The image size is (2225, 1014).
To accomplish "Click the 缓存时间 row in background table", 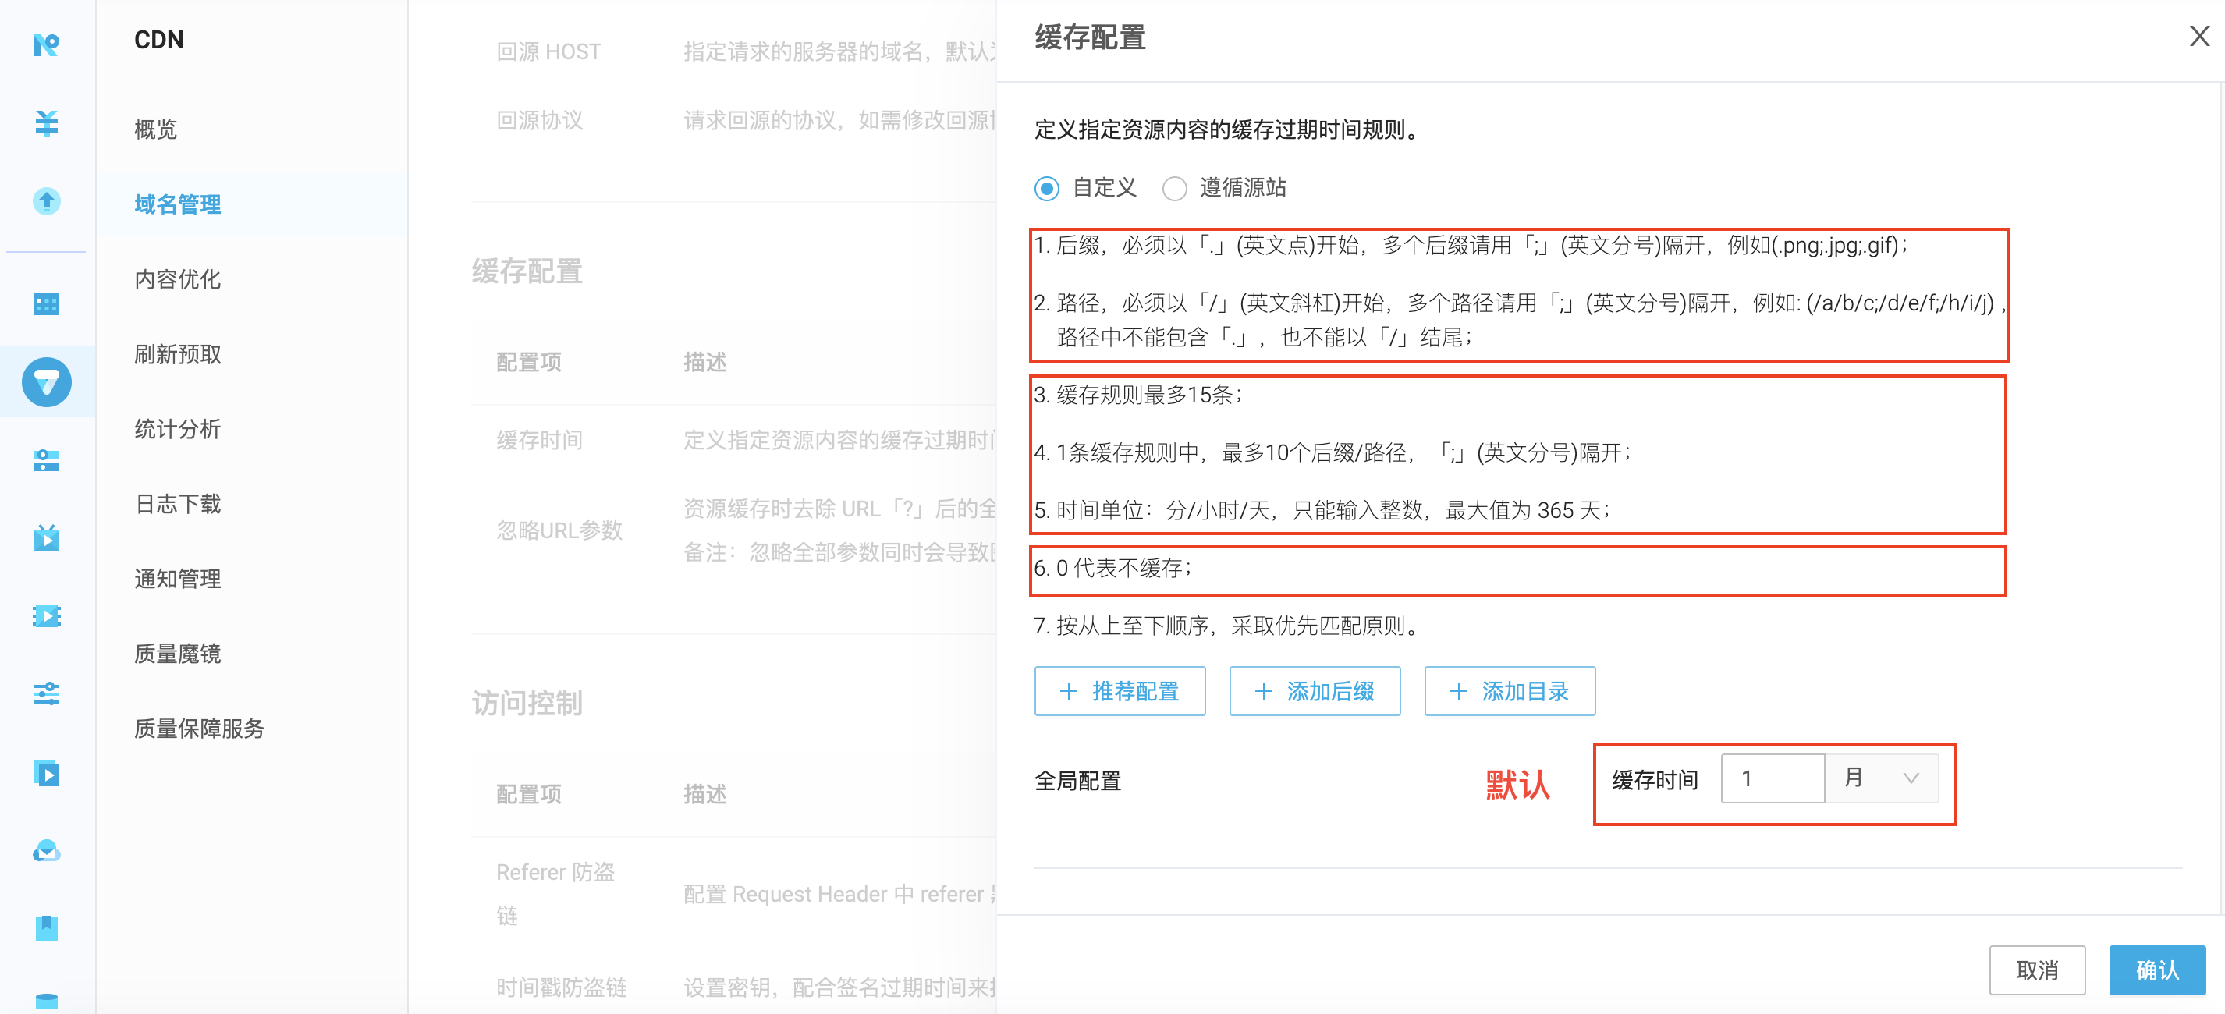I will coord(540,440).
